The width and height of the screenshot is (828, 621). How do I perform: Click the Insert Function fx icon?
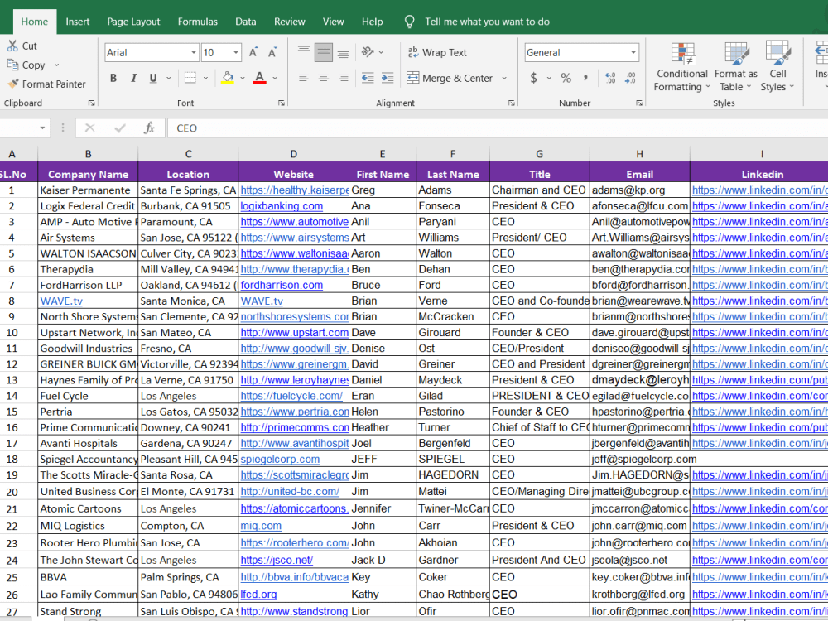pos(149,128)
